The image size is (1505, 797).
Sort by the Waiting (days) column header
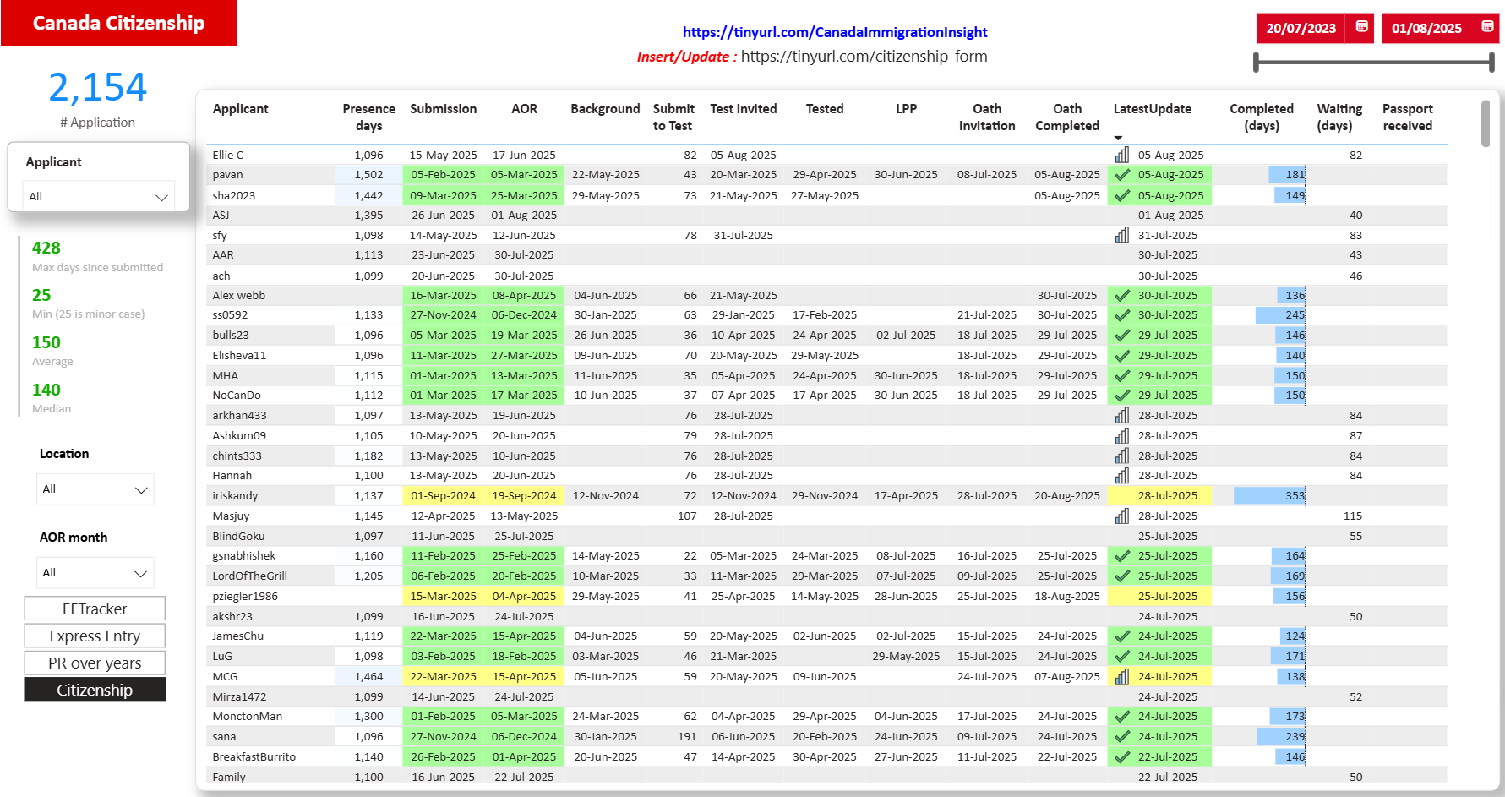click(x=1339, y=117)
